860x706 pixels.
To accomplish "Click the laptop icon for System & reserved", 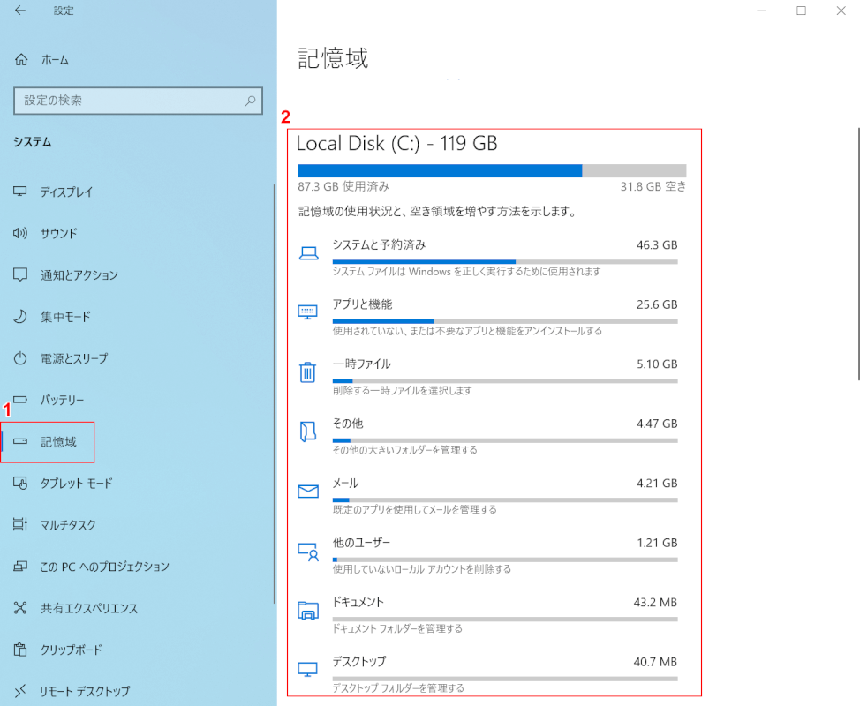I will pyautogui.click(x=308, y=253).
